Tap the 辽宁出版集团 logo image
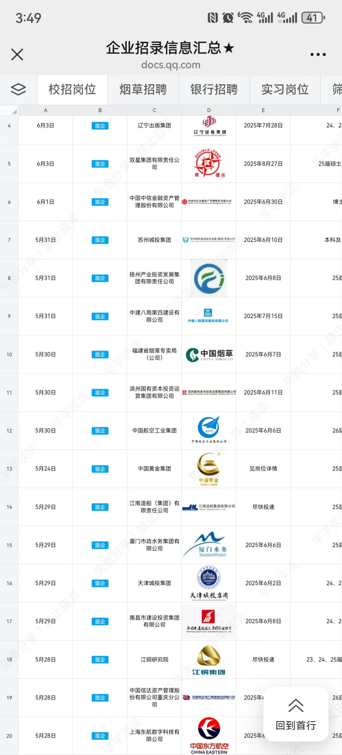The height and width of the screenshot is (755, 342). coord(209,126)
